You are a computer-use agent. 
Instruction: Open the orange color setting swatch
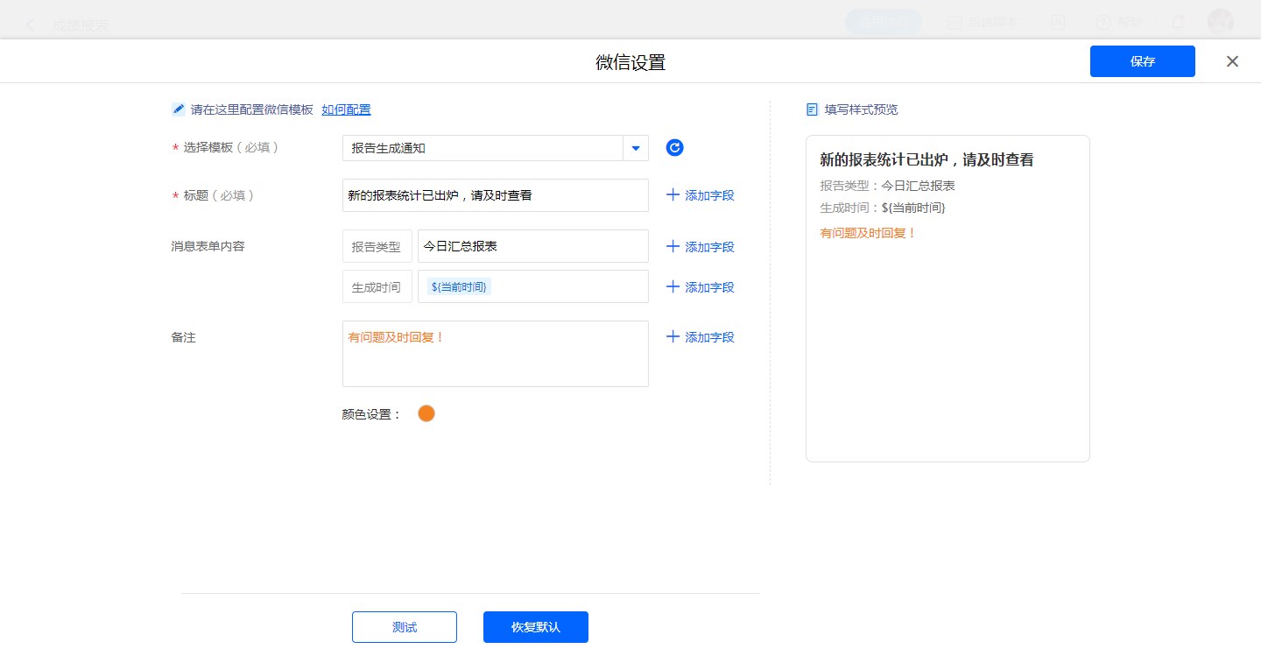click(x=426, y=413)
